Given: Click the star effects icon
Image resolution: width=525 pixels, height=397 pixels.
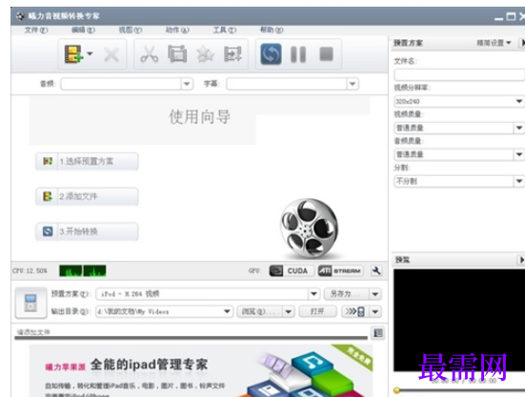Looking at the screenshot, I should tap(205, 54).
